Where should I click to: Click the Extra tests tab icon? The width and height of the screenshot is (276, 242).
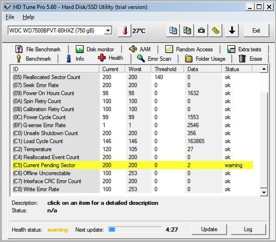pos(231,49)
